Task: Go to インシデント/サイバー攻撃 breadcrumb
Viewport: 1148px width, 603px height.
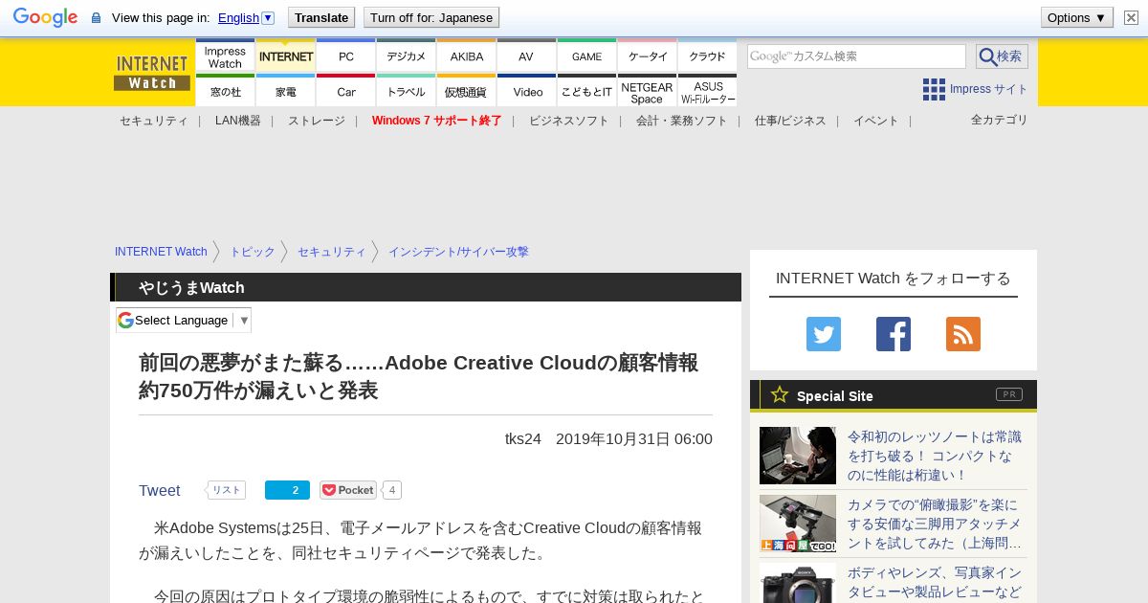Action: [458, 252]
